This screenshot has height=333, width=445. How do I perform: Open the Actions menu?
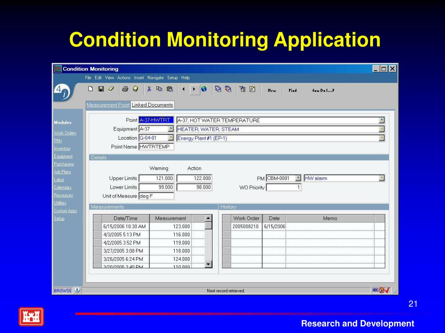point(124,78)
